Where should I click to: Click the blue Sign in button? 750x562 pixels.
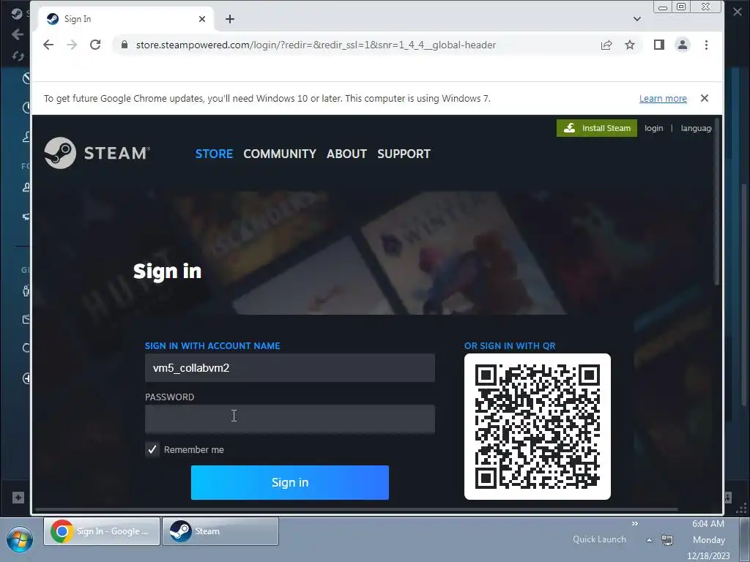pos(290,483)
